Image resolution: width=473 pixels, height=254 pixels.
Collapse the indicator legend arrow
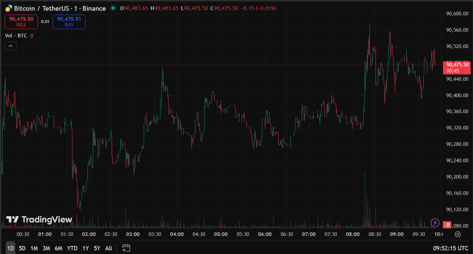(11, 46)
